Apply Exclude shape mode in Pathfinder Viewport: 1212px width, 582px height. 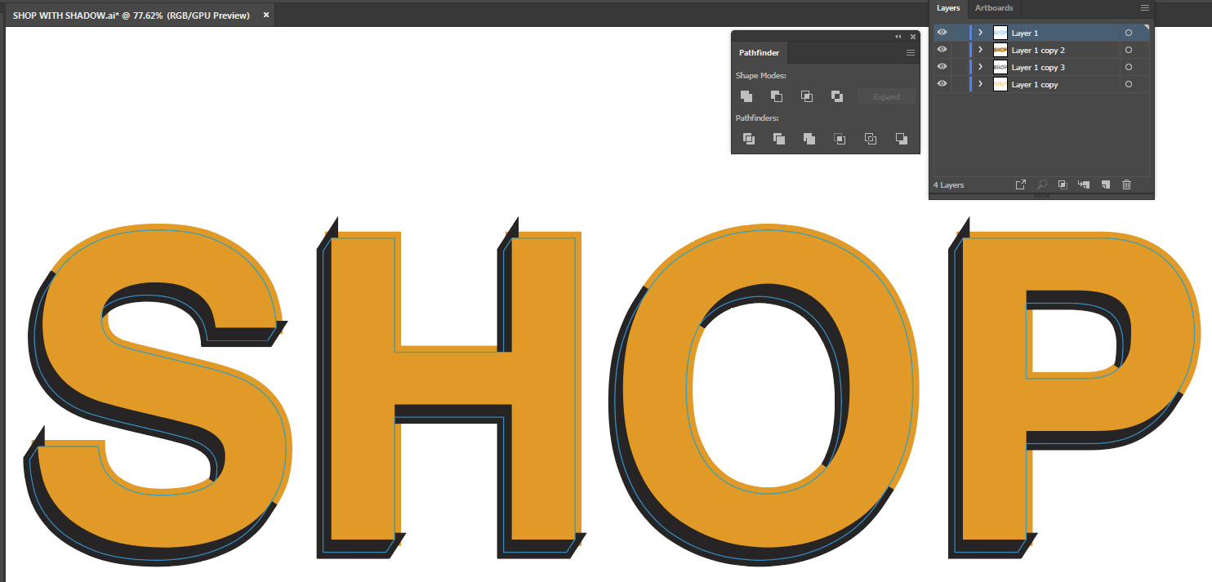pyautogui.click(x=837, y=96)
